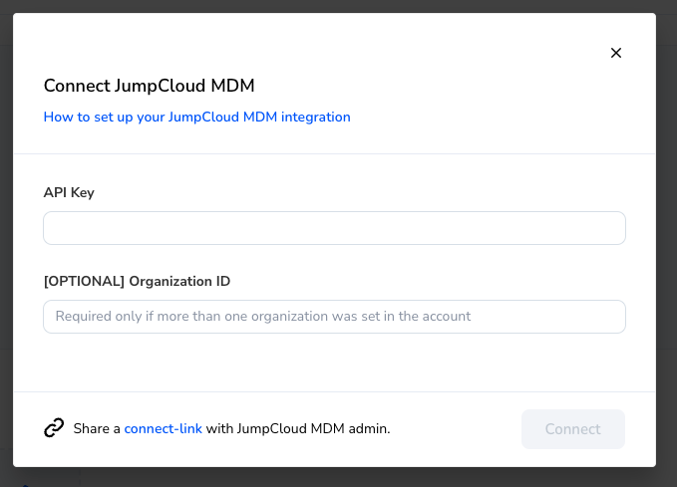Click the chain link icon
The height and width of the screenshot is (487, 677).
coord(54,428)
